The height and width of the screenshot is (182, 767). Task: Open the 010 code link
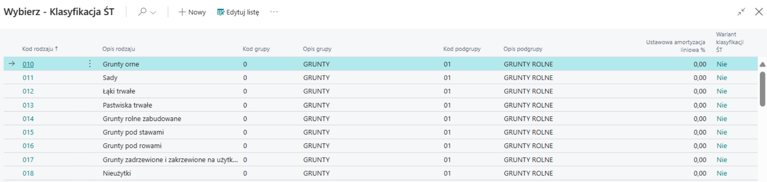[28, 64]
